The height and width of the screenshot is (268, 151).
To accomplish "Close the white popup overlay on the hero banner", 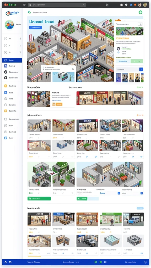I will tap(73, 69).
